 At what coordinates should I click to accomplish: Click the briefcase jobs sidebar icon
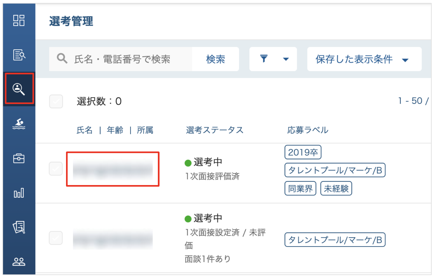pos(19,158)
